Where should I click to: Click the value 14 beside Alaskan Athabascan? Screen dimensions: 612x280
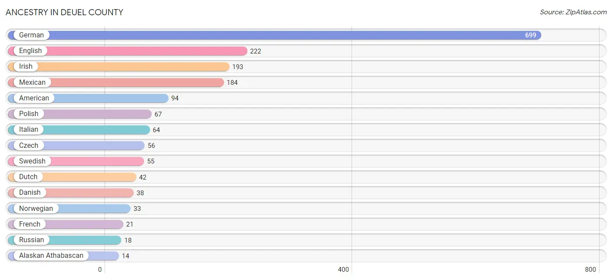click(125, 256)
